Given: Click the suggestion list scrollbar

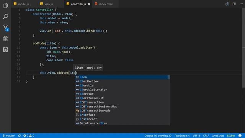Looking at the screenshot, I should tap(168, 77).
